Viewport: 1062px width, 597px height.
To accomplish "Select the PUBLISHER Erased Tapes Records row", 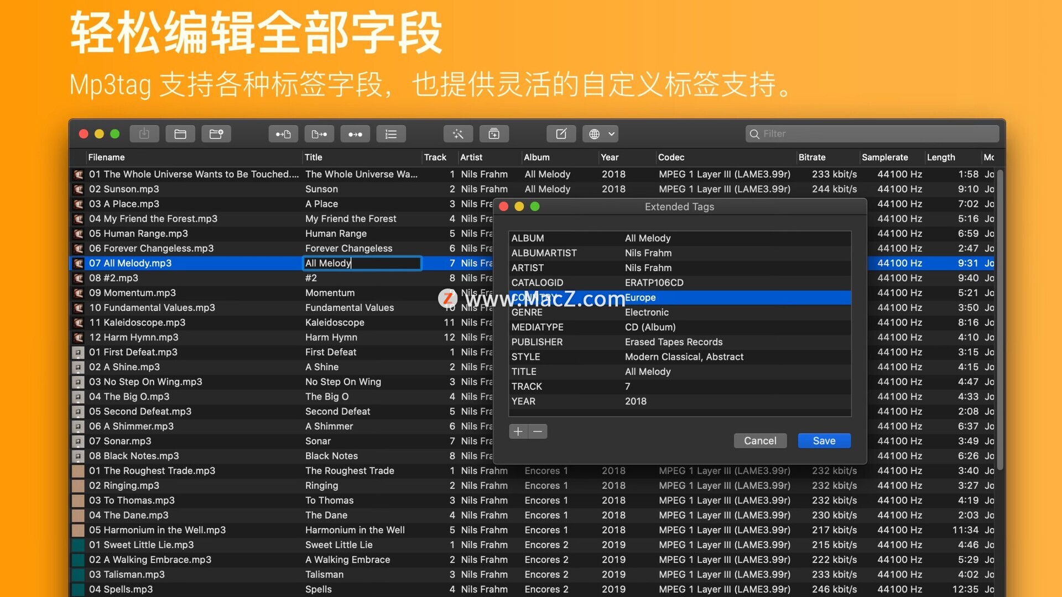I will pos(679,342).
